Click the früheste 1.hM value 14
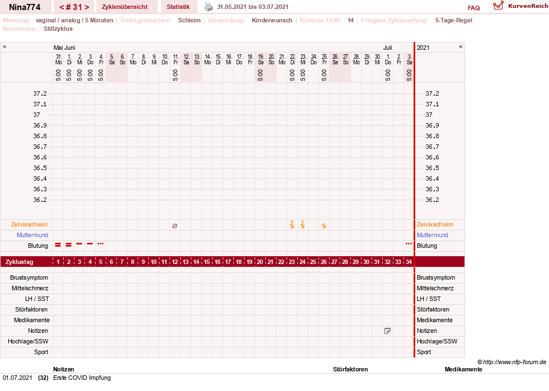Viewport: 549px width, 391px height. click(x=350, y=20)
